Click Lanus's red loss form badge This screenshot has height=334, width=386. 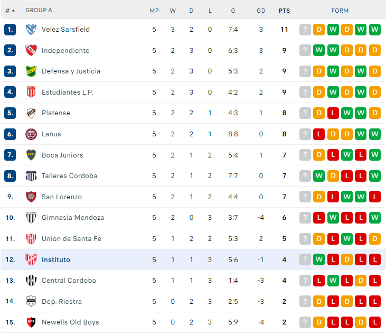click(x=319, y=134)
